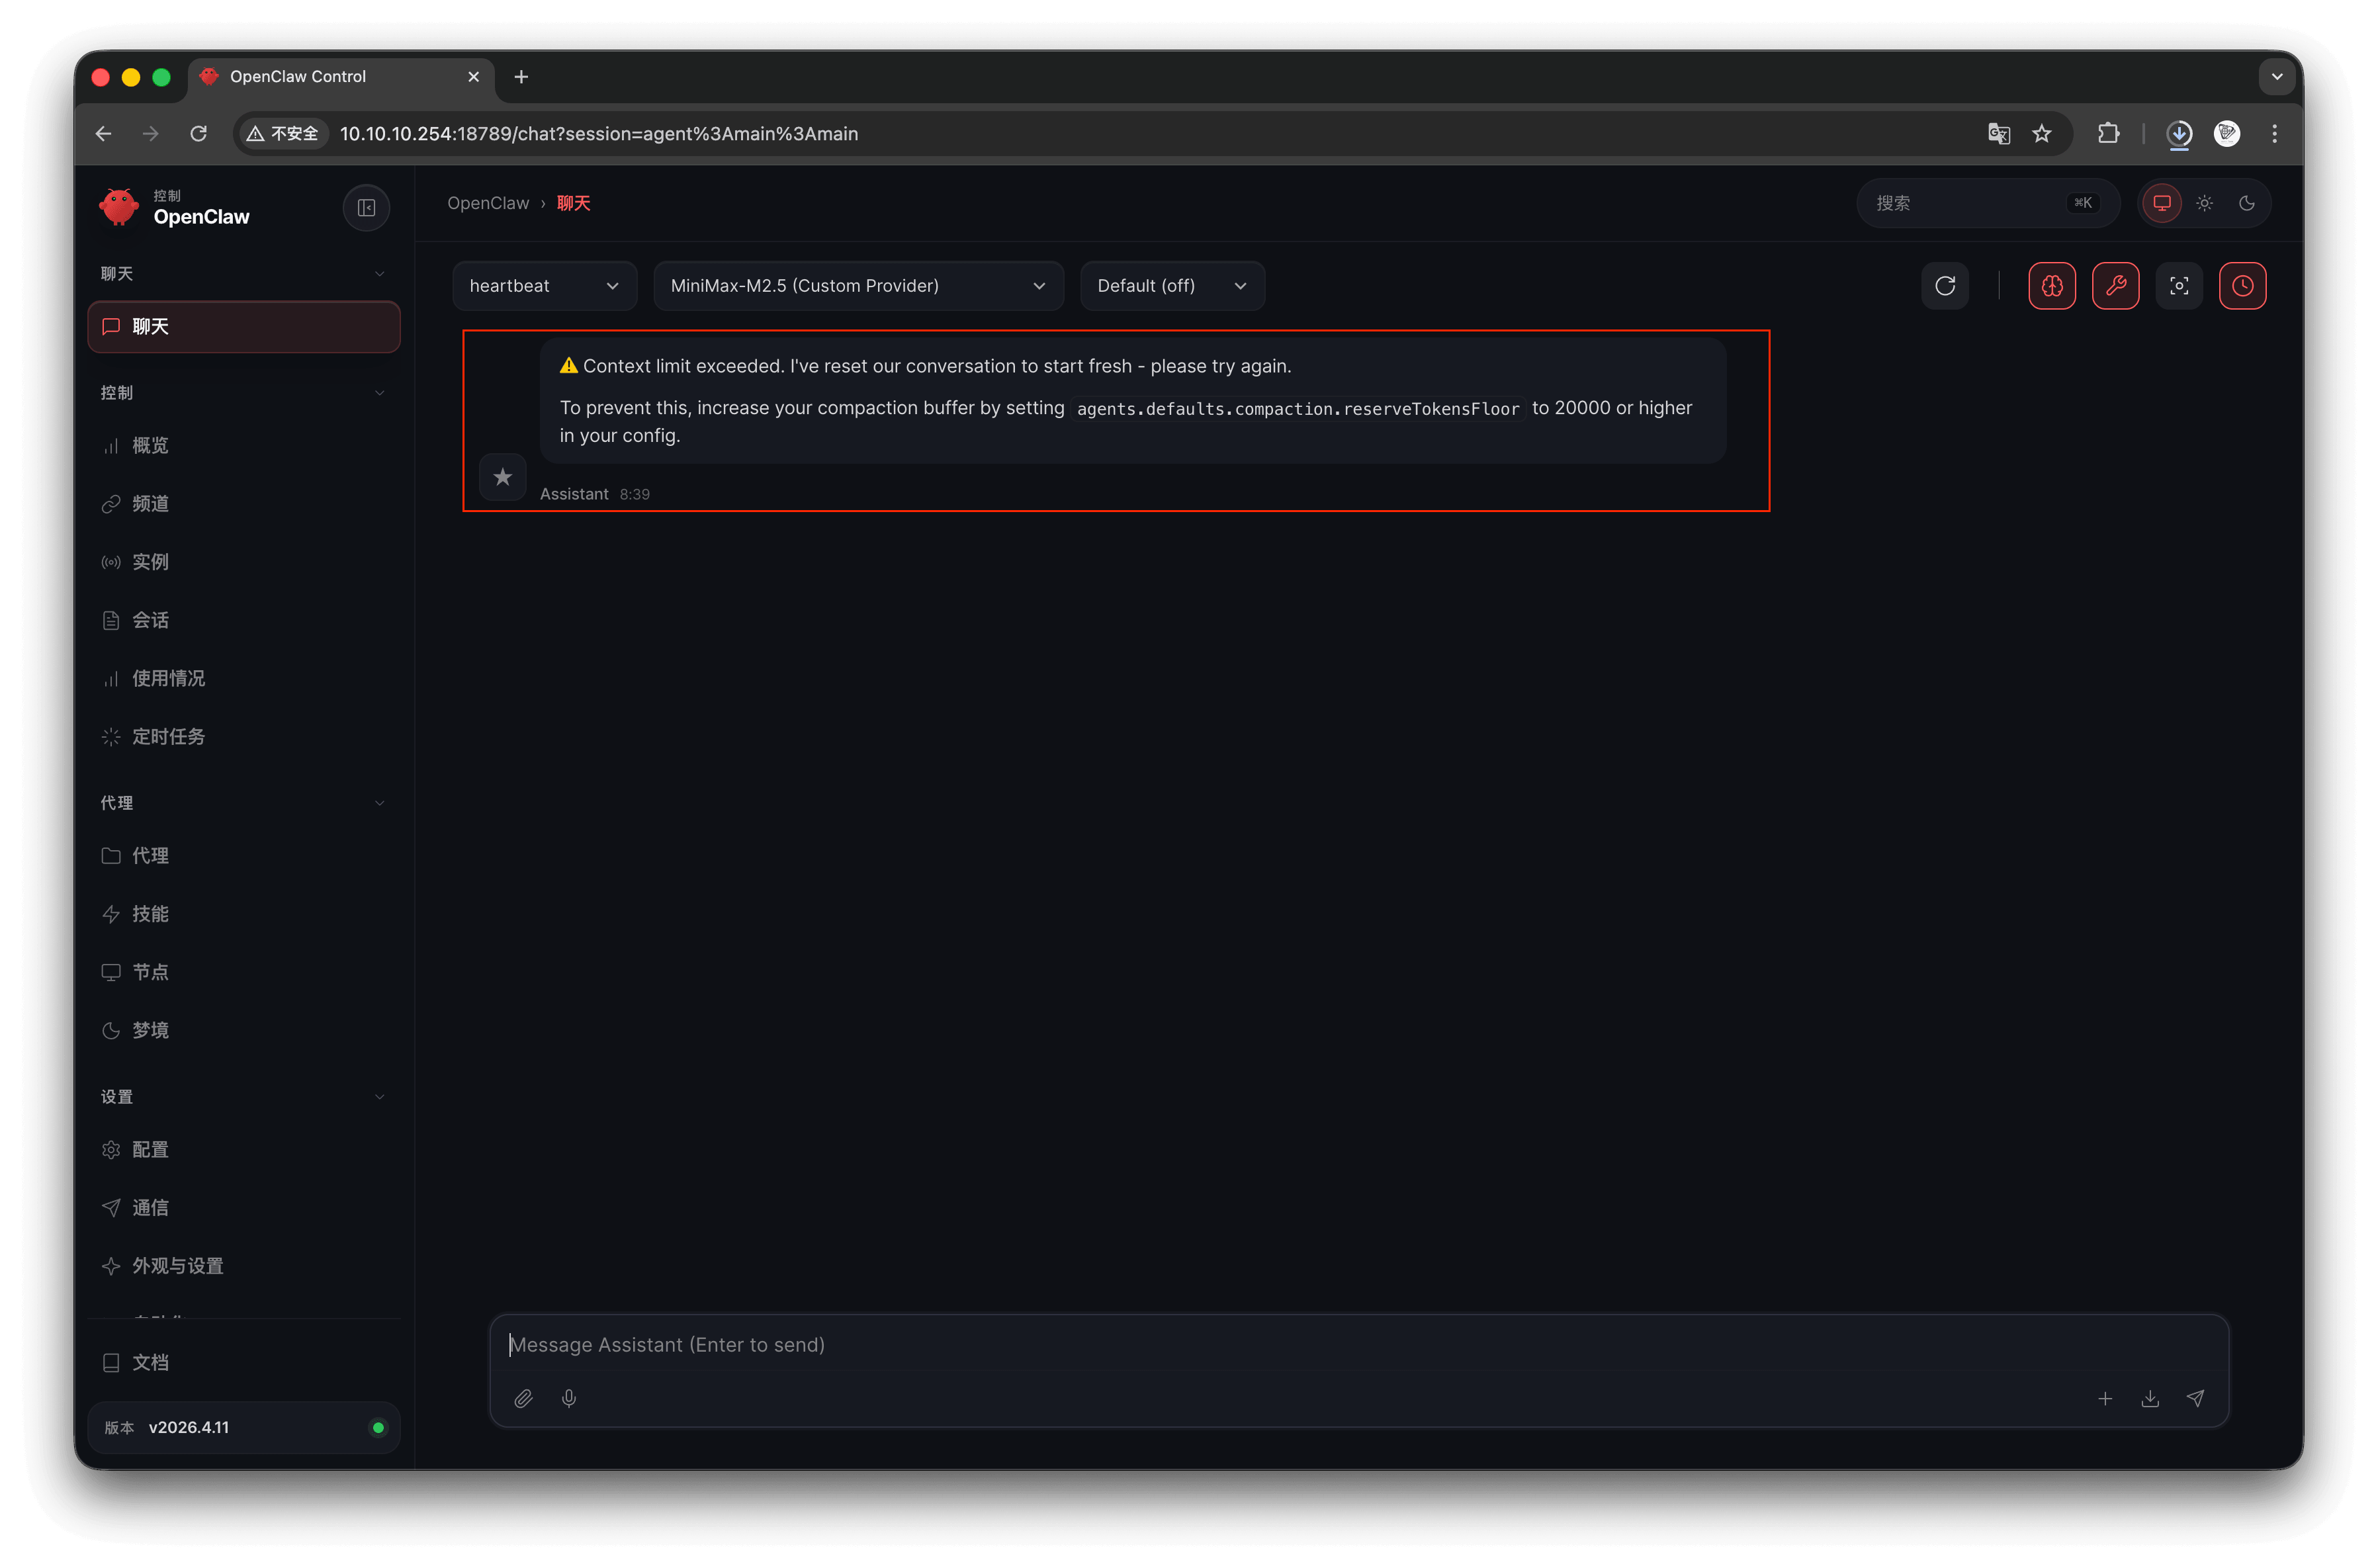Select the system theme monitor icon
Image resolution: width=2378 pixels, height=1568 pixels.
click(x=2161, y=203)
